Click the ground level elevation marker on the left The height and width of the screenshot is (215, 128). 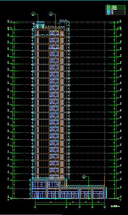coord(9,198)
